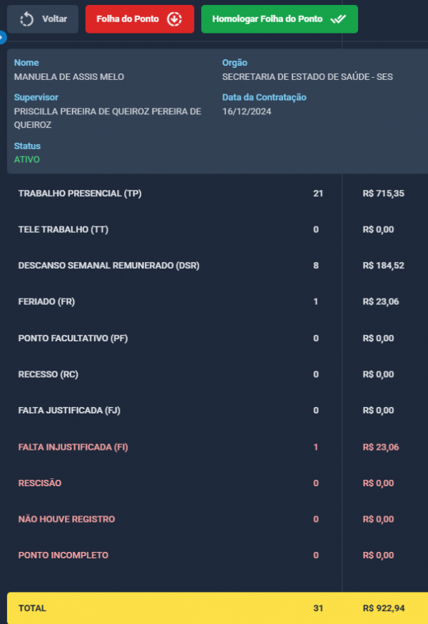Click the FERIADO (FR) row label
The width and height of the screenshot is (428, 624).
coord(46,302)
